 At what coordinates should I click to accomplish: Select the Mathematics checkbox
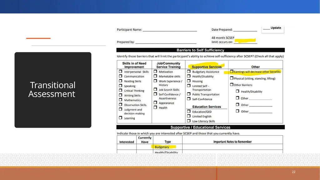click(120, 100)
